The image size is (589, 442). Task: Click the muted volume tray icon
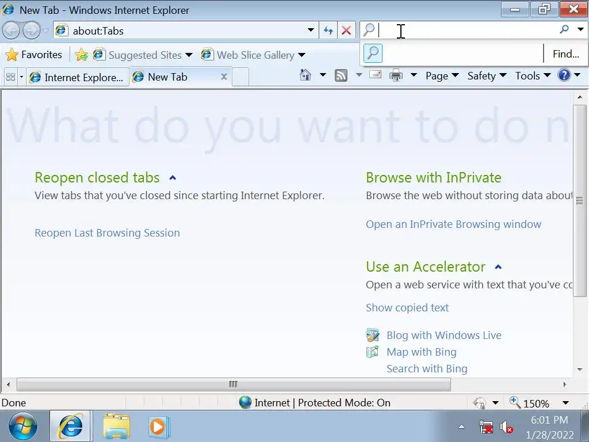[x=506, y=428]
